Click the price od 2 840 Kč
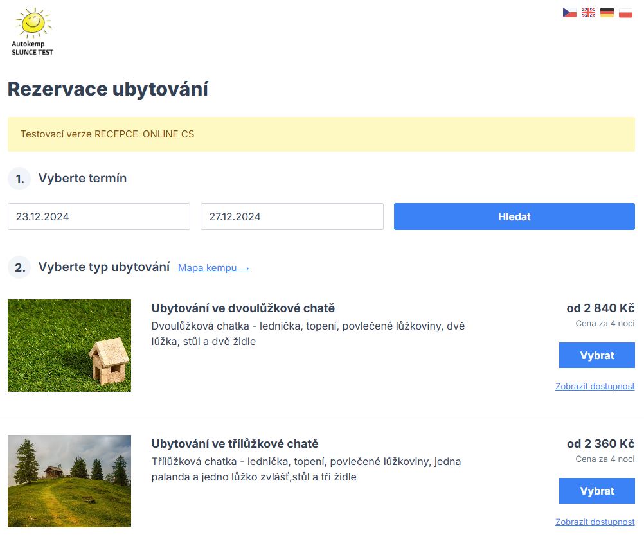 (x=600, y=308)
